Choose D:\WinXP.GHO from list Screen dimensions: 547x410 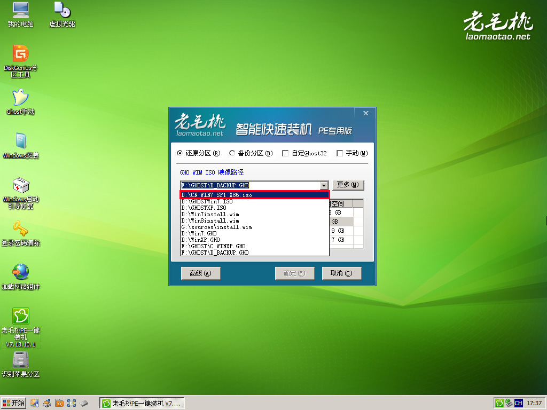(255, 240)
